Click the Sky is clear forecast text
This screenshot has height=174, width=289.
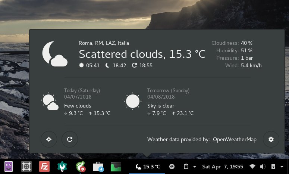(x=161, y=106)
